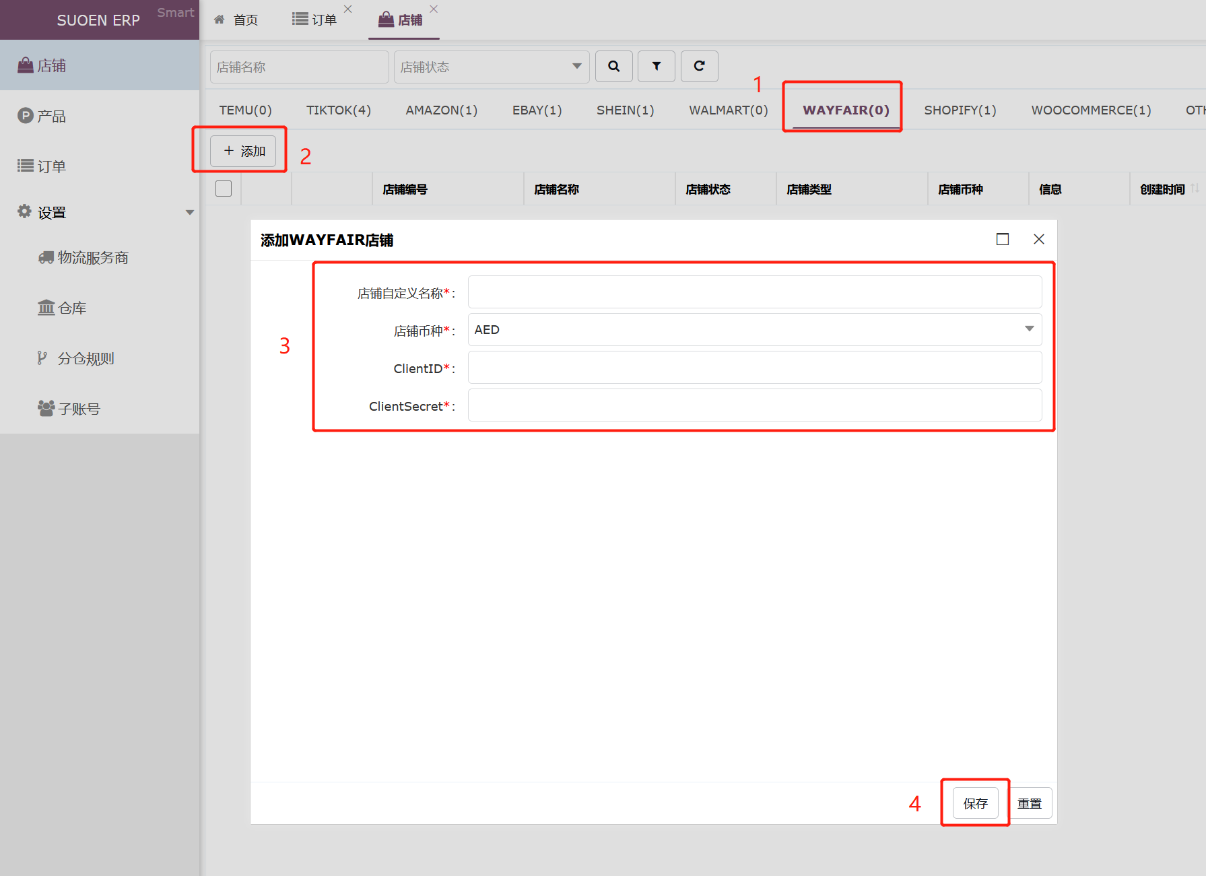Select the TIKTOK(4) platform tab
Screen dimensions: 1206x876
pos(339,110)
